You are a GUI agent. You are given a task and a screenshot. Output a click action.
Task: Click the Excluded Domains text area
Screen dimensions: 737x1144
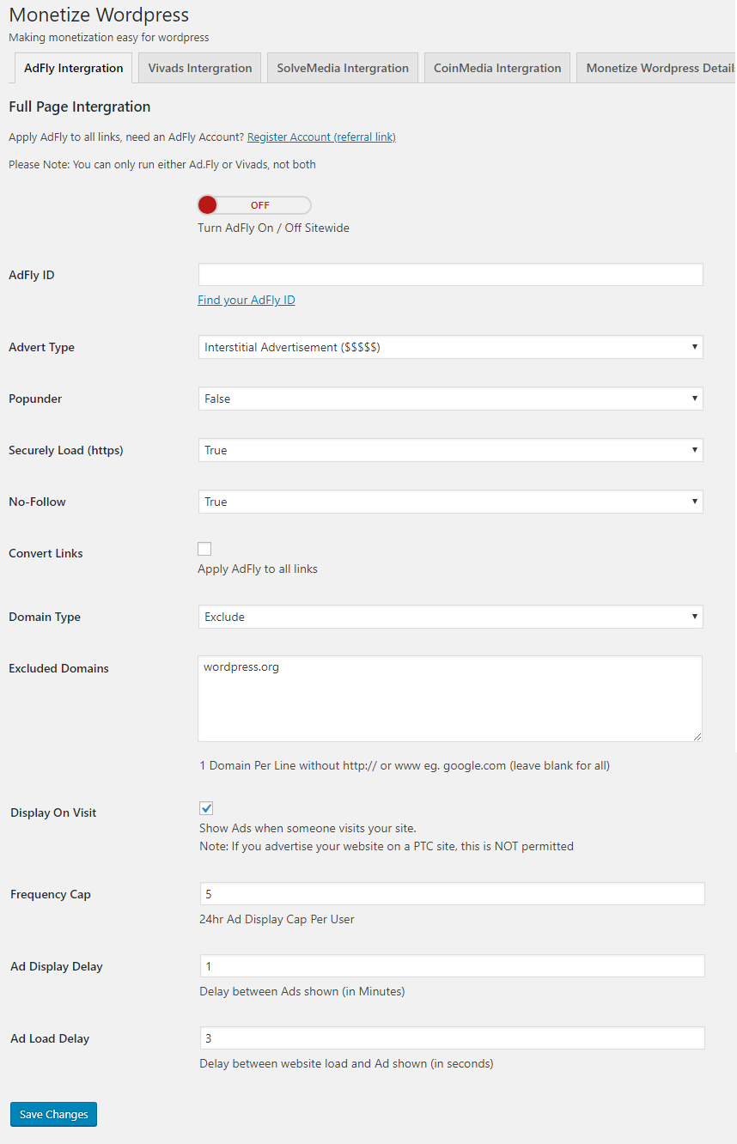pyautogui.click(x=450, y=698)
